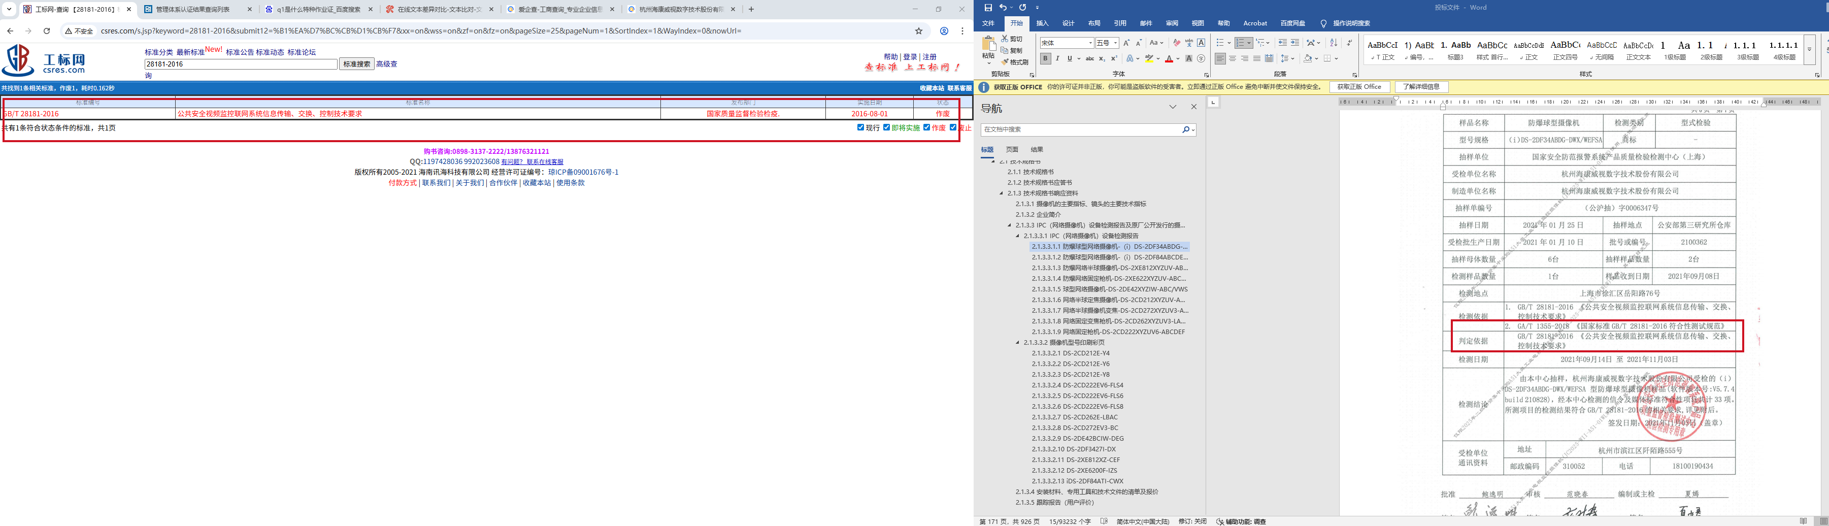Click the csres.com keyword search field
1829x526 pixels.
point(241,64)
